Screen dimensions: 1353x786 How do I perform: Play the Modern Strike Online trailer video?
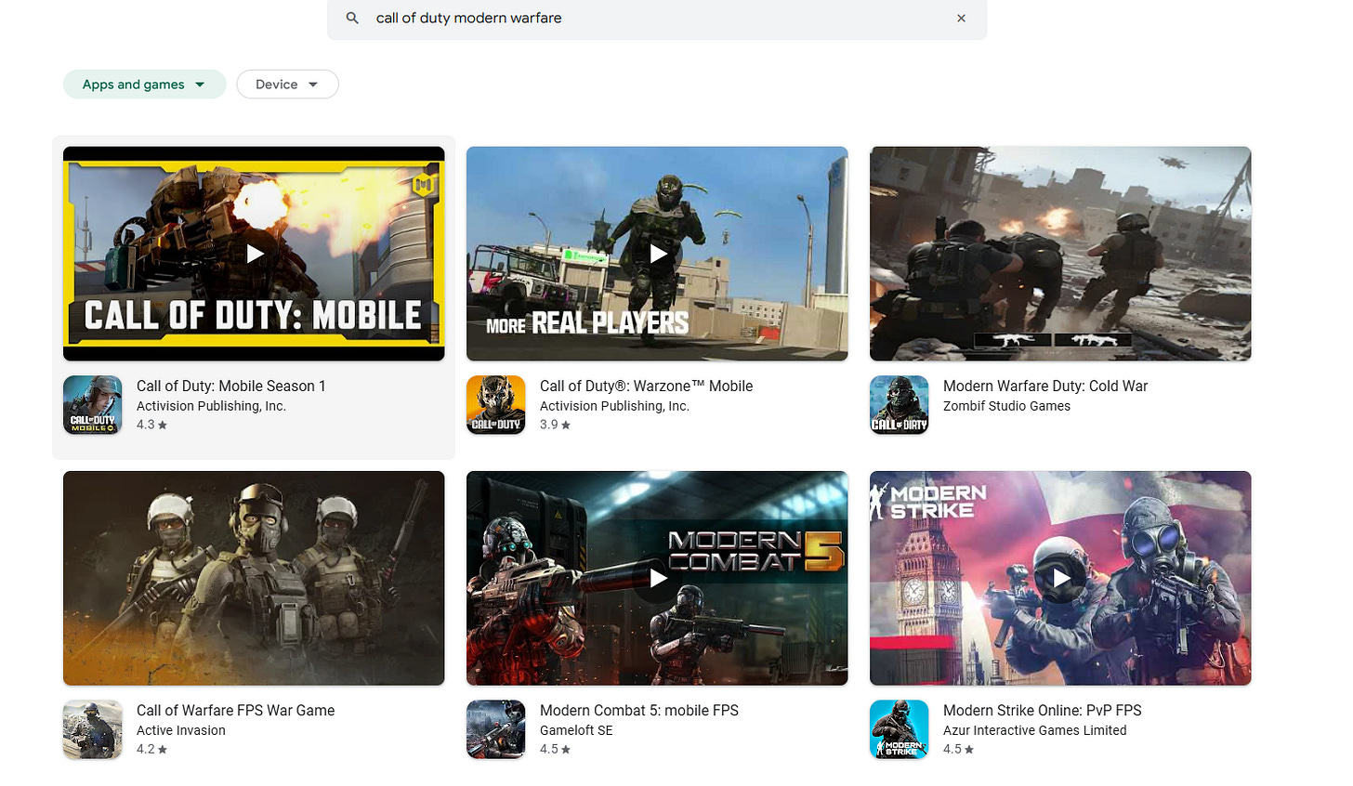coord(1060,578)
